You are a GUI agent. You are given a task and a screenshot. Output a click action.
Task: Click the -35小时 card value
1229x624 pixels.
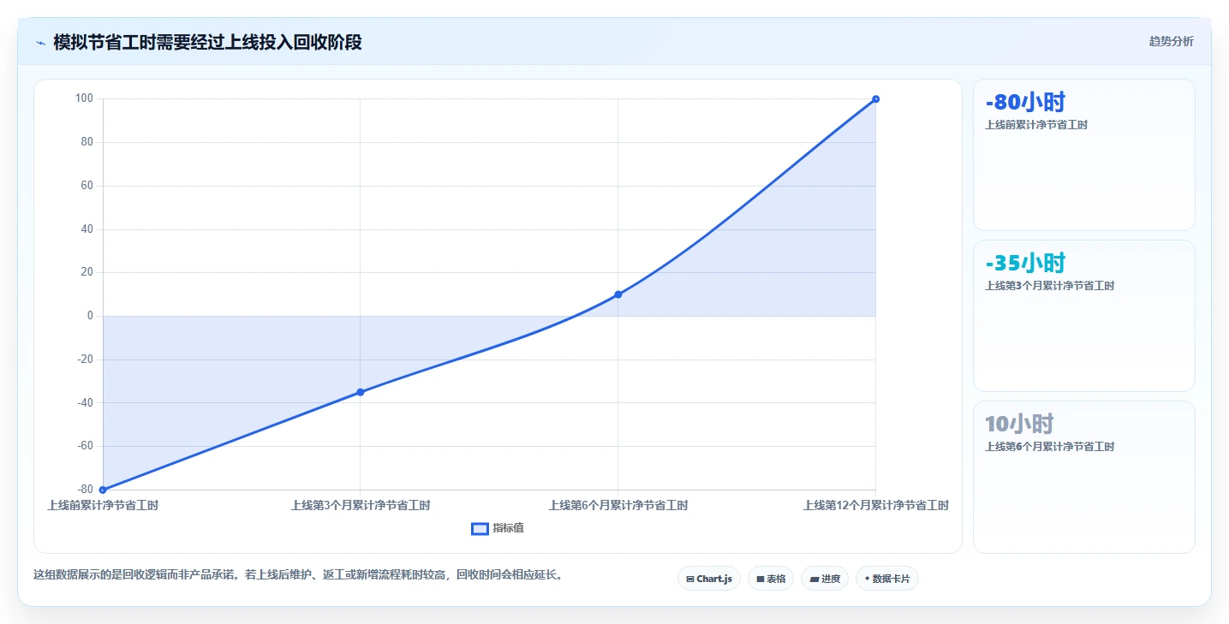click(x=1025, y=264)
